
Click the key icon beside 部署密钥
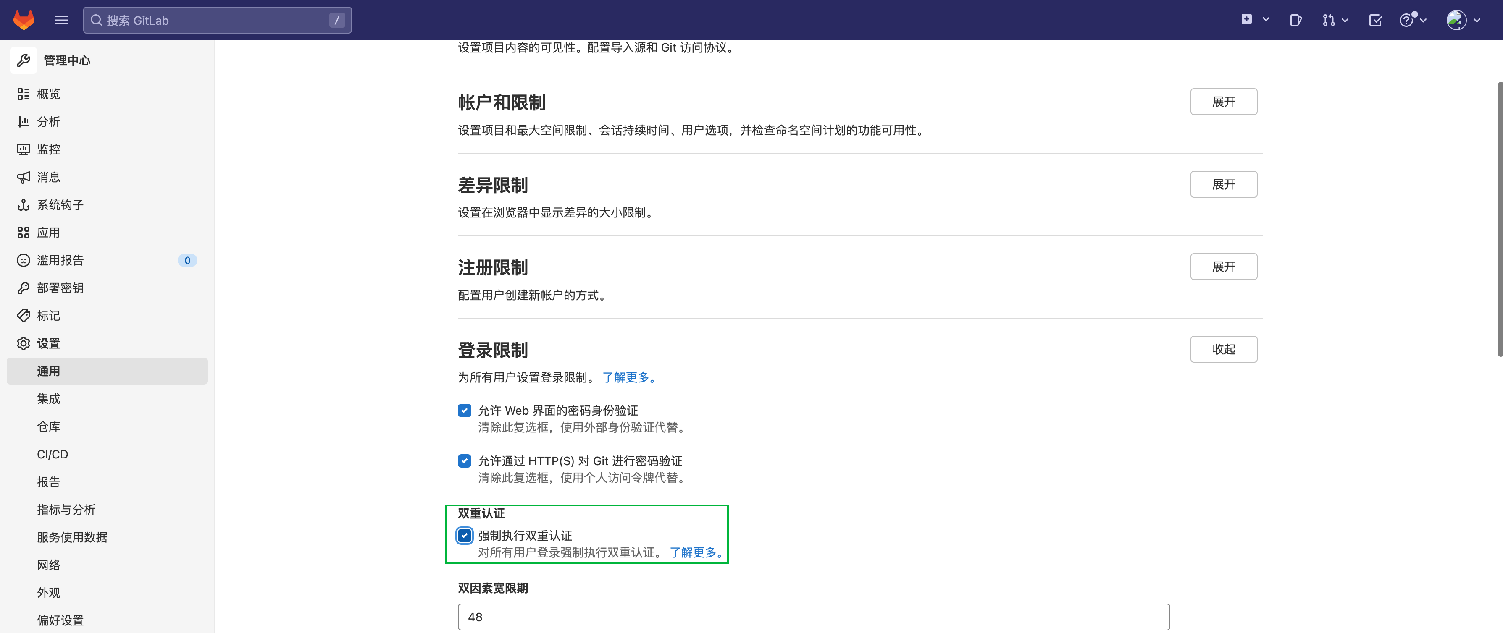pyautogui.click(x=24, y=288)
